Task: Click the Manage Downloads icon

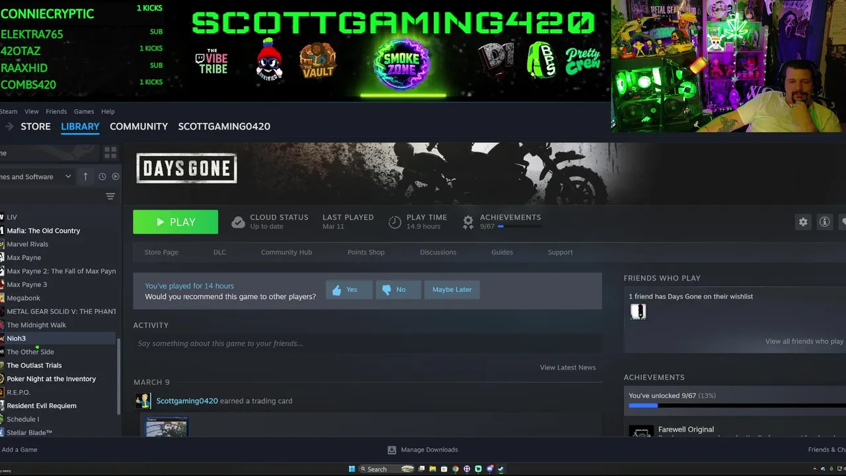Action: point(391,450)
